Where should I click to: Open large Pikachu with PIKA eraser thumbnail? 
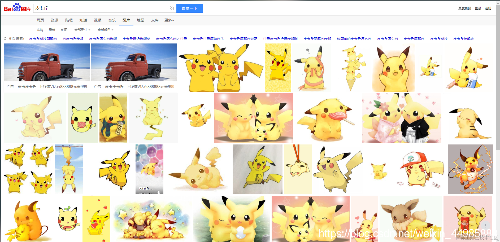468,68
